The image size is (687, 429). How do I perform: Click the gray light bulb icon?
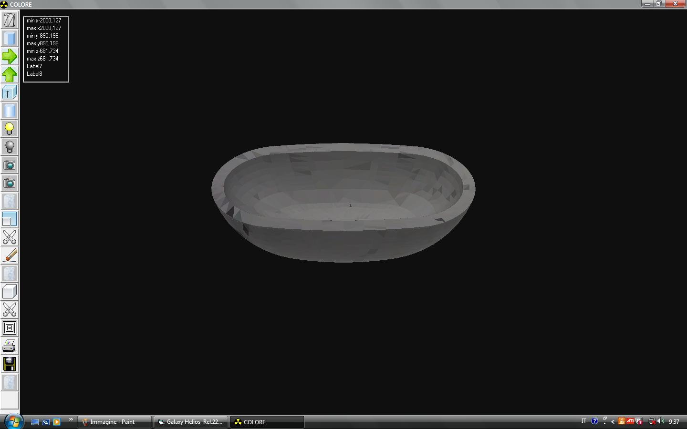(x=10, y=147)
